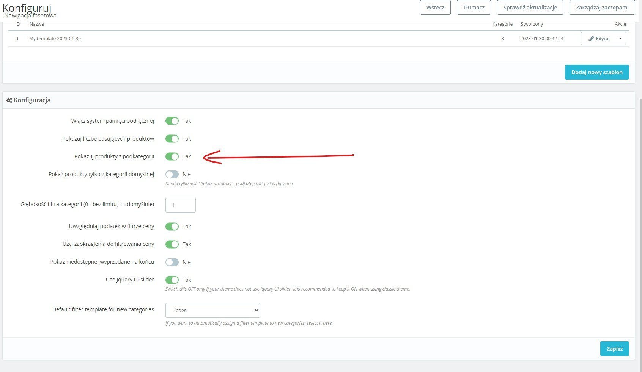
Task: Enable Pokaż produkty tylko z kategorii domyślnej
Action: (x=172, y=174)
